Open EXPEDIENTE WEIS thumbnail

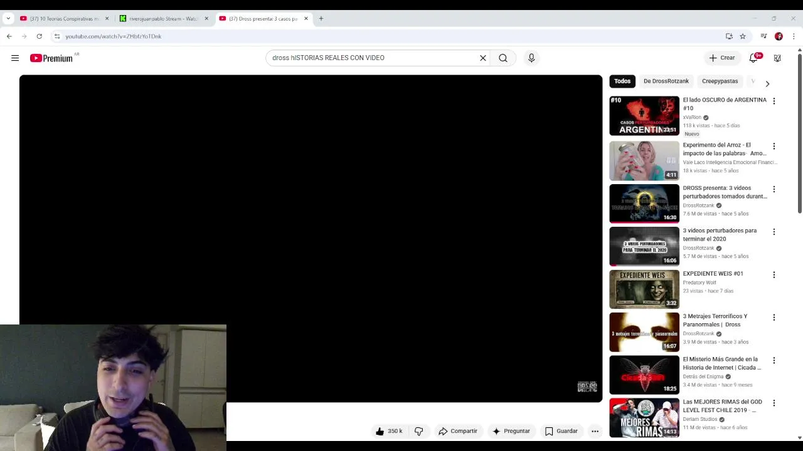pyautogui.click(x=644, y=289)
